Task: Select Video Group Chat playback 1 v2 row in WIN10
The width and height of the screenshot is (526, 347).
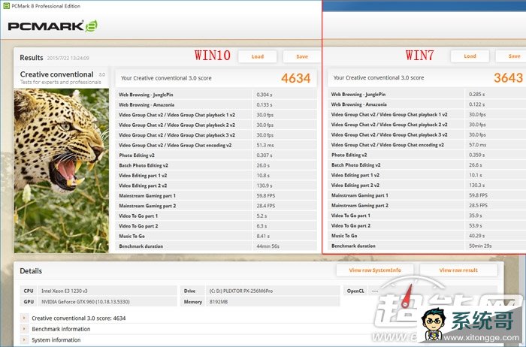Action: point(216,115)
